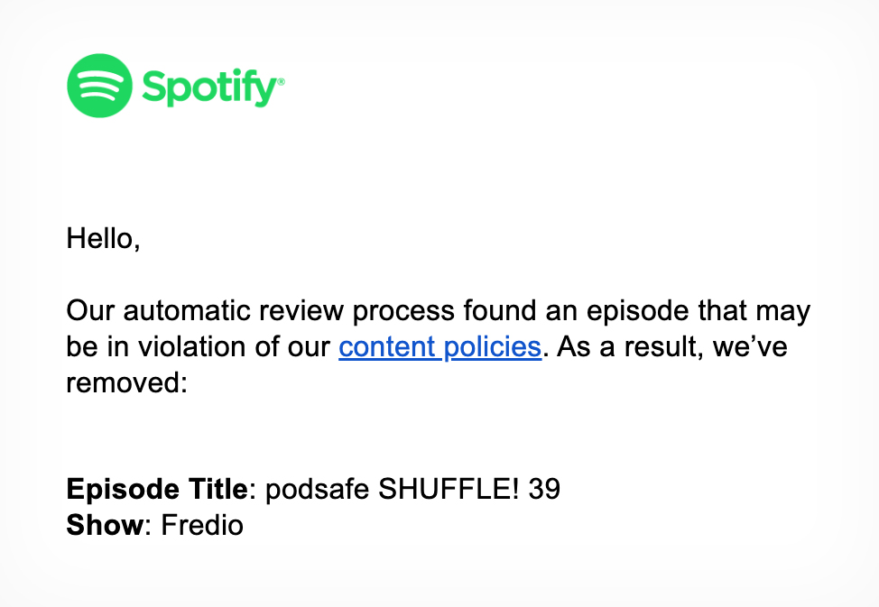
Task: Click the Spotify wordmark text
Action: point(209,87)
